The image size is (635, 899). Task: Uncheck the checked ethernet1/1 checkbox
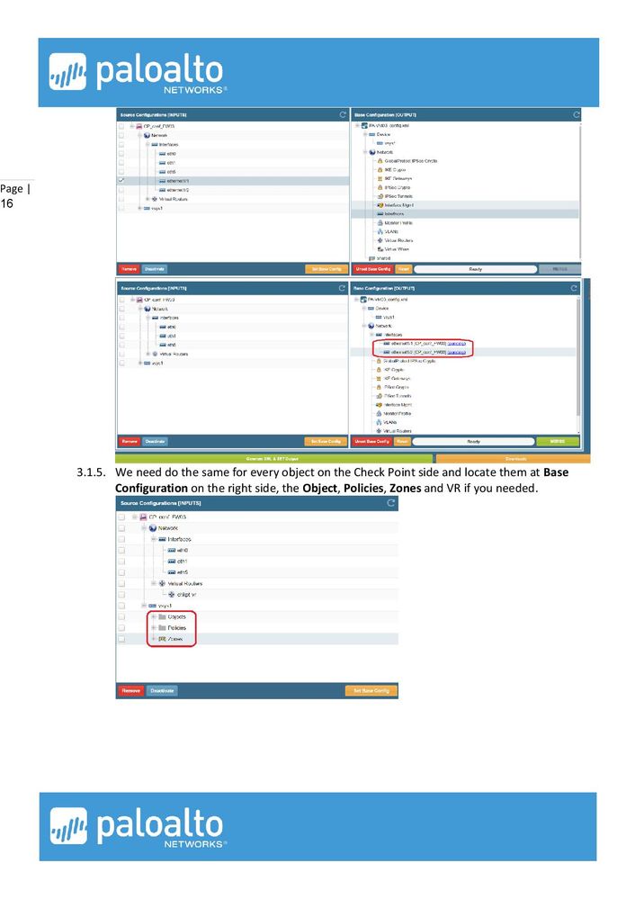pyautogui.click(x=121, y=181)
